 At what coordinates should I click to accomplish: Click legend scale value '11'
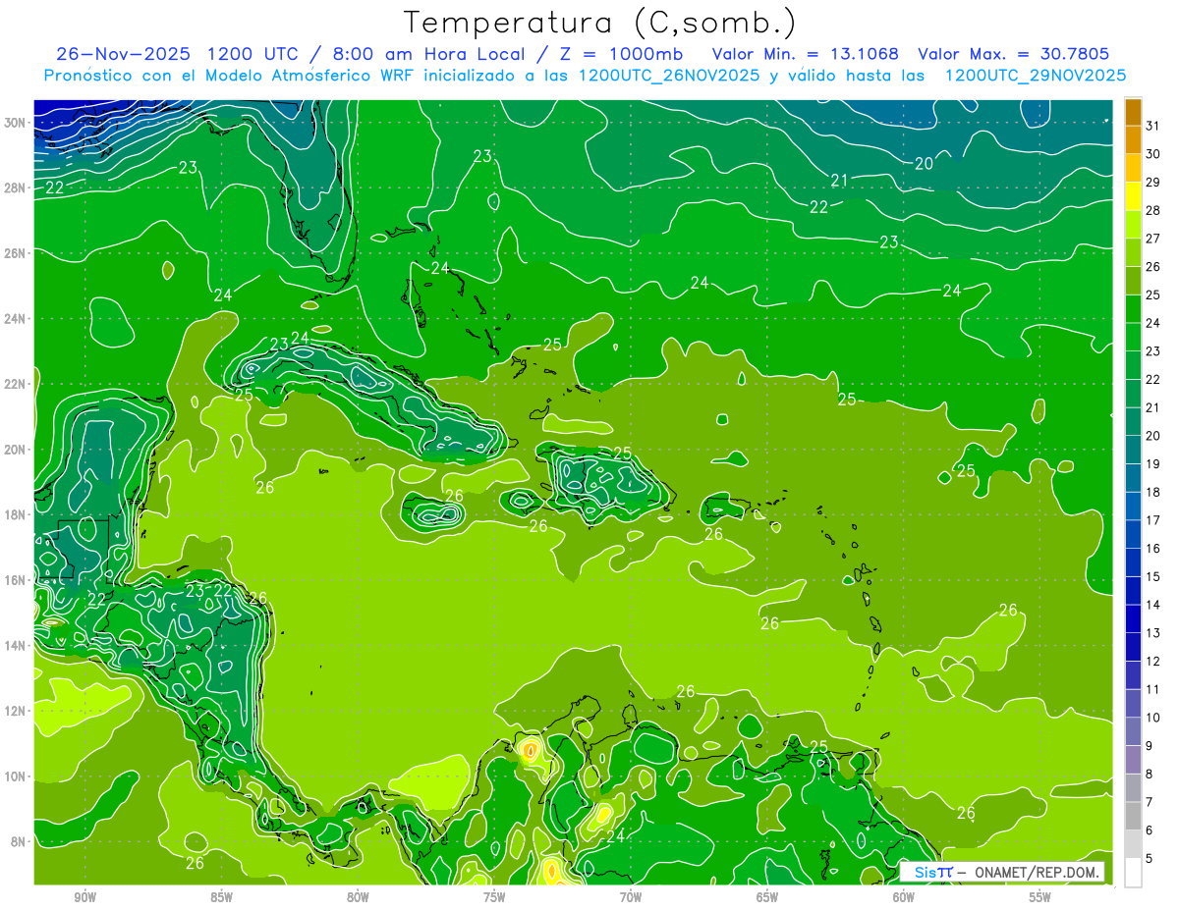tap(1153, 689)
